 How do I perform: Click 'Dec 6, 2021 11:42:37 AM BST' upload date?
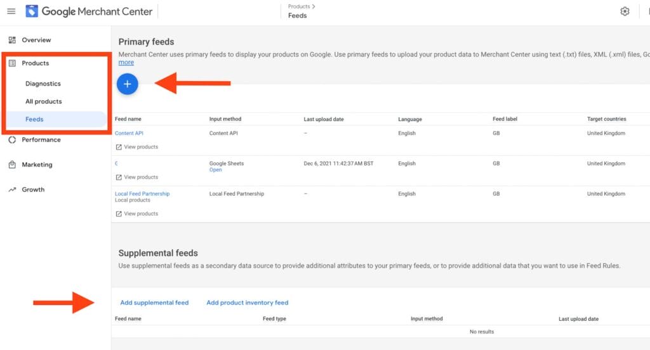(x=339, y=164)
